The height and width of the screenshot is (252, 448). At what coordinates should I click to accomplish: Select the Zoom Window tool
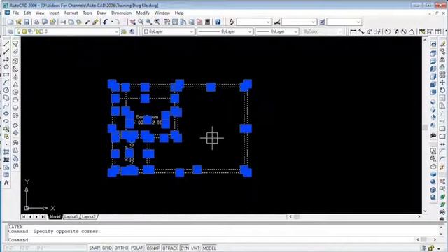coord(149,22)
